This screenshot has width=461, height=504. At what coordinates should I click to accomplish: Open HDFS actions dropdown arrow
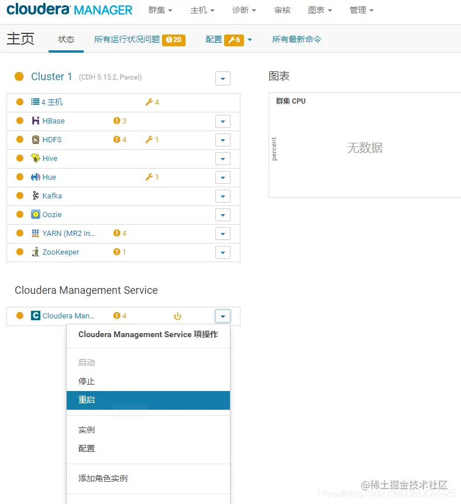pos(223,140)
